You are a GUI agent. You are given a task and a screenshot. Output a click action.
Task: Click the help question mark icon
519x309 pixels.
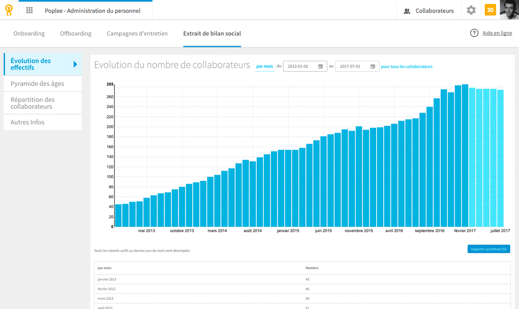[474, 33]
